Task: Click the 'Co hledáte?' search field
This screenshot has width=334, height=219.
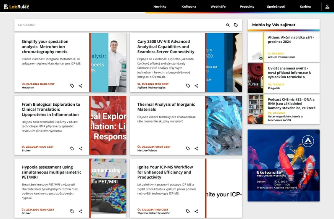Action: click(119, 25)
